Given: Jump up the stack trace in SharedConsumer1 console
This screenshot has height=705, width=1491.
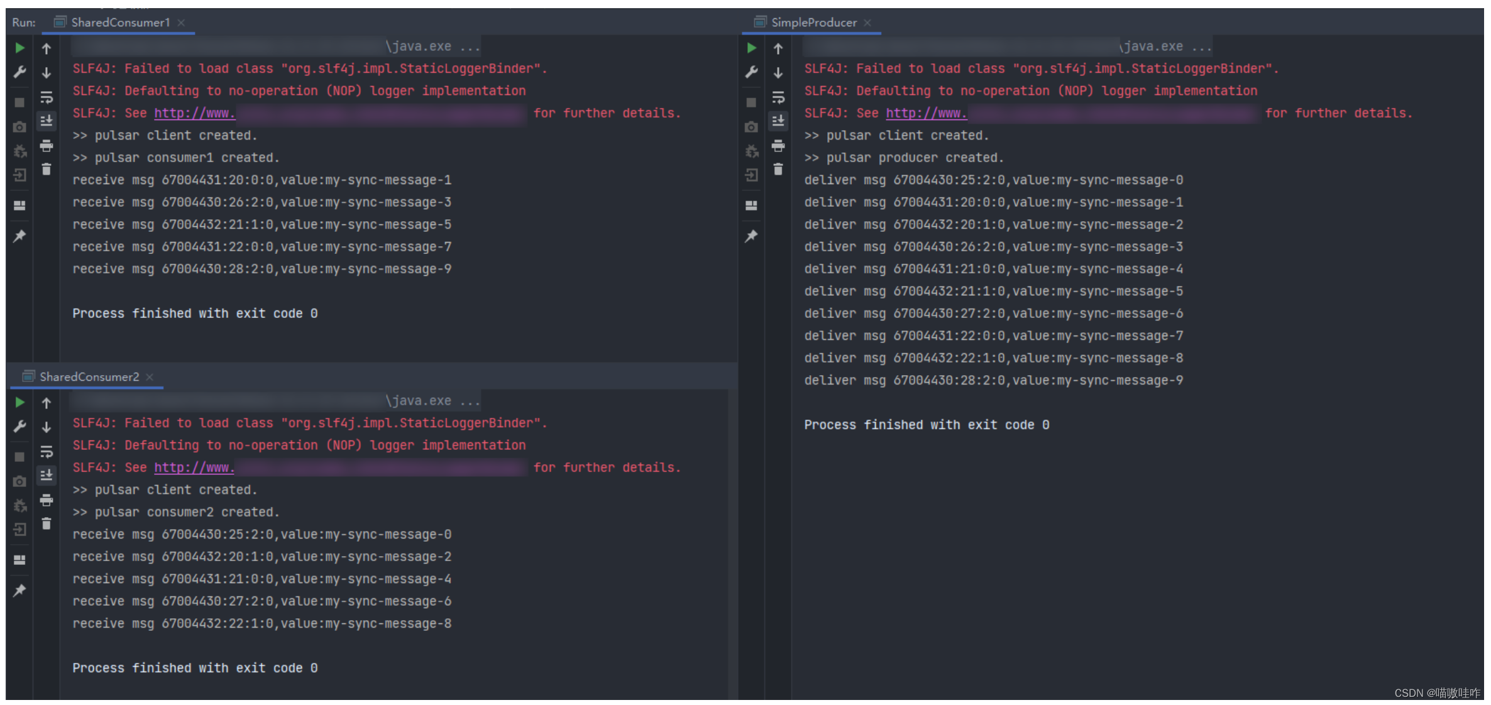Looking at the screenshot, I should click(47, 48).
